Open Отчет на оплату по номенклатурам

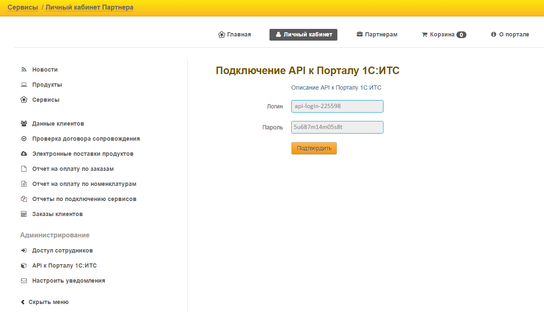point(84,184)
